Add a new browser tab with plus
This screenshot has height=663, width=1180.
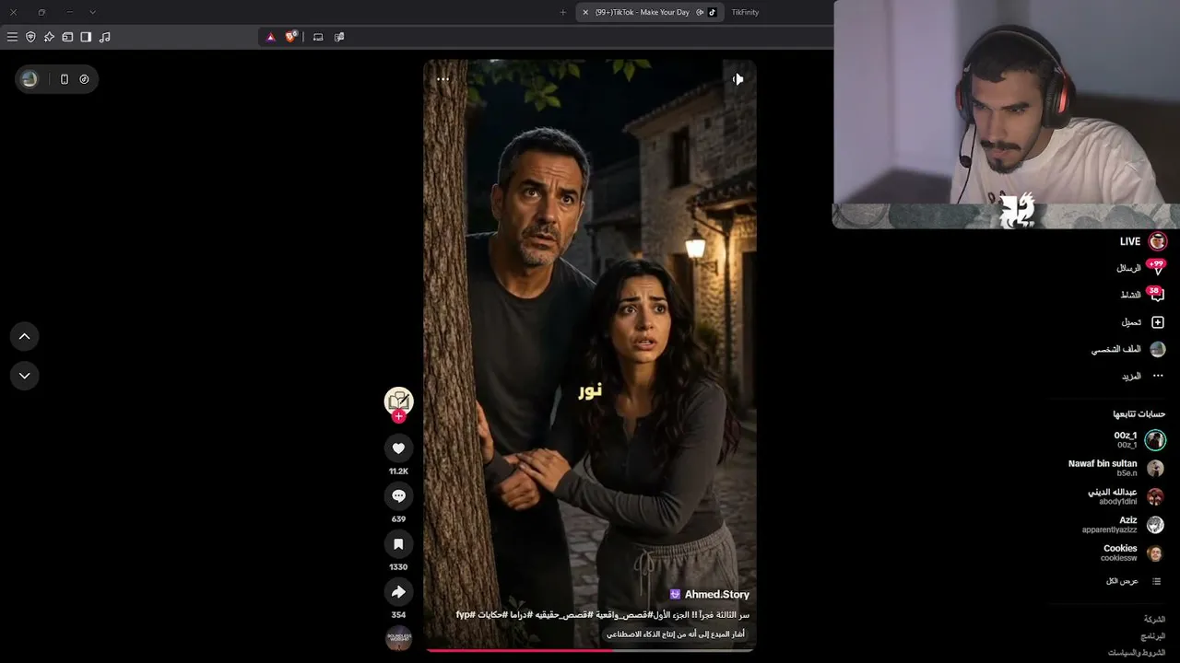(562, 12)
